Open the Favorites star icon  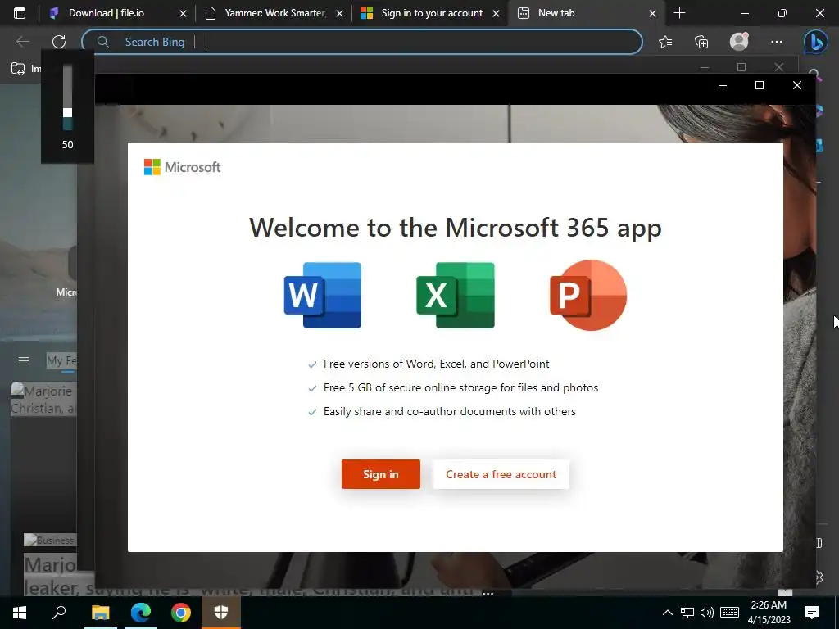665,42
